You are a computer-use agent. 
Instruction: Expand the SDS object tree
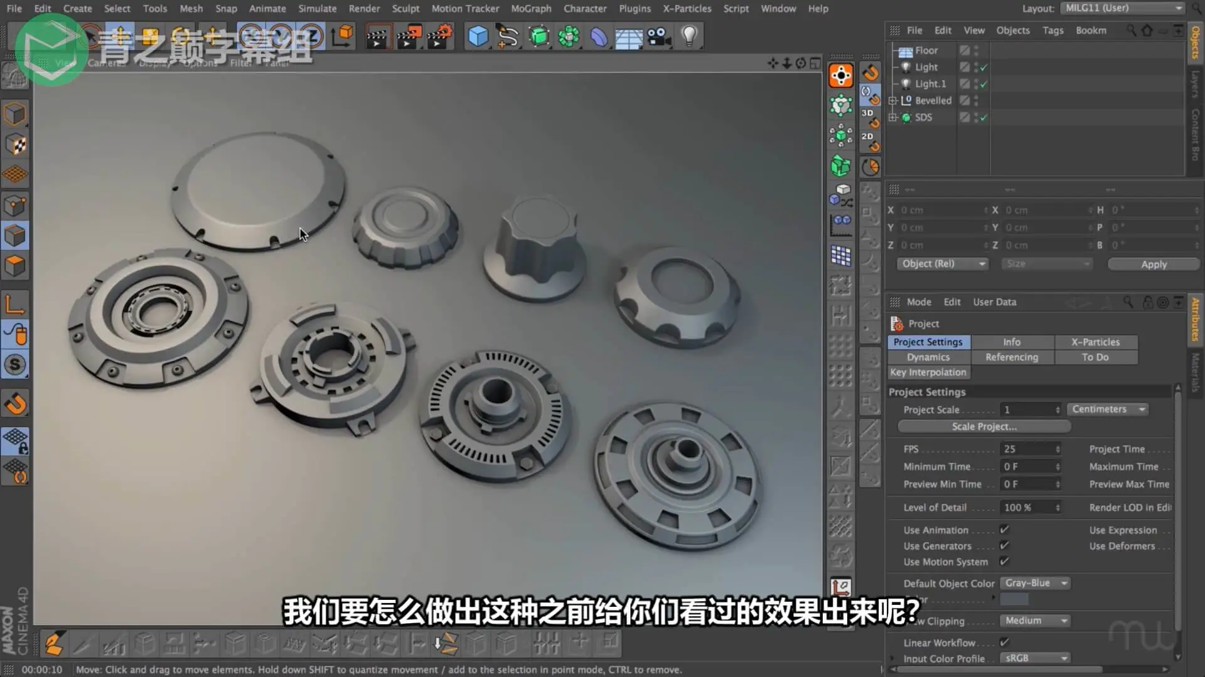coord(892,117)
